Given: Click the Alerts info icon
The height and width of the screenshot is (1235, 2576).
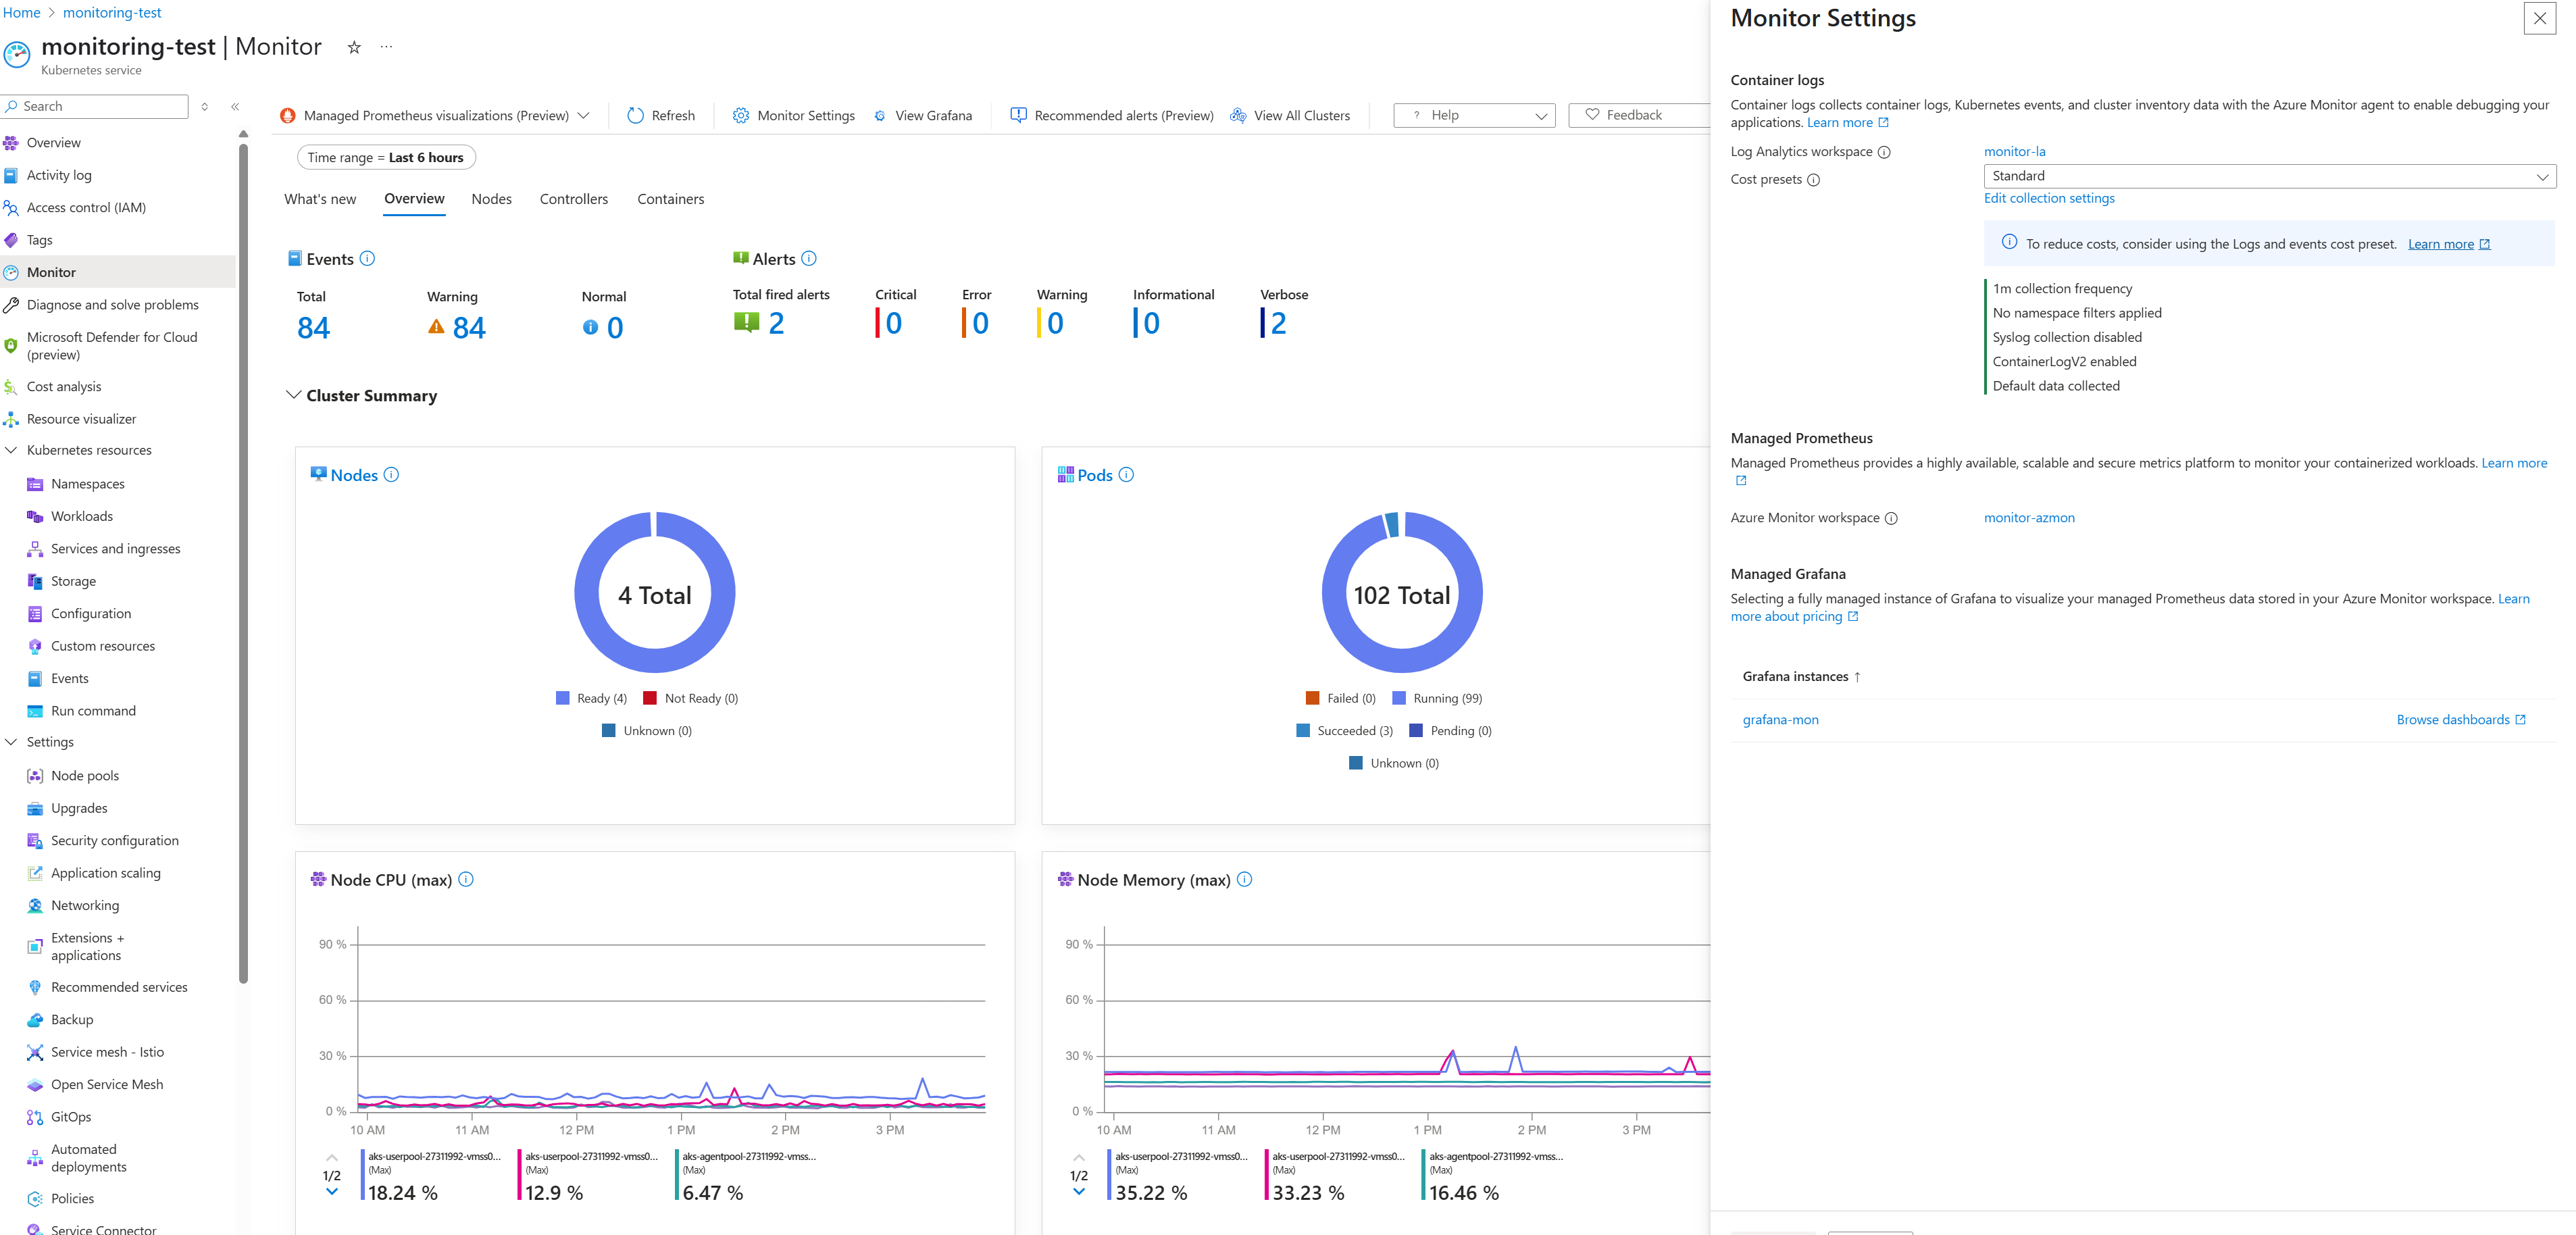Looking at the screenshot, I should point(809,258).
